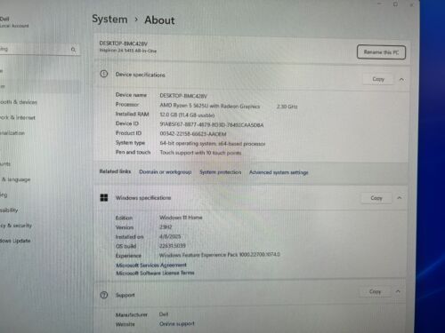This screenshot has width=445, height=333.
Task: Click the Windows logo icon beside Windows specifications
Action: click(104, 198)
